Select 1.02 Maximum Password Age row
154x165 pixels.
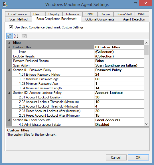click(x=78, y=79)
